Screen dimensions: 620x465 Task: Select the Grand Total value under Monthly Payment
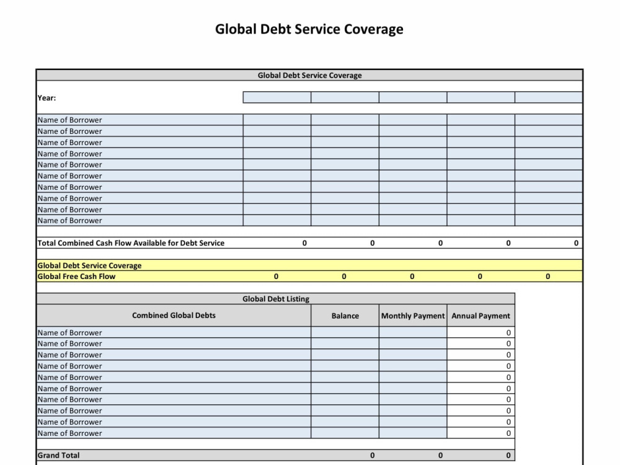pyautogui.click(x=440, y=455)
